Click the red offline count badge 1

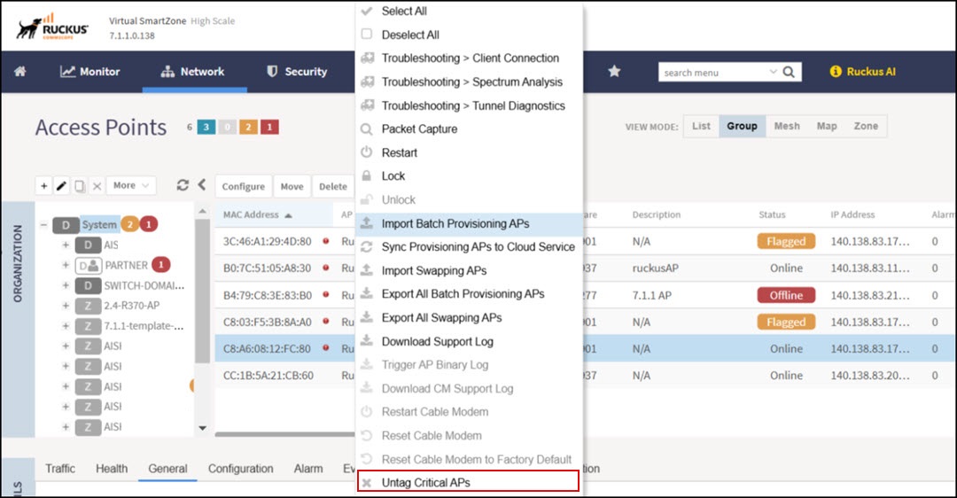269,127
